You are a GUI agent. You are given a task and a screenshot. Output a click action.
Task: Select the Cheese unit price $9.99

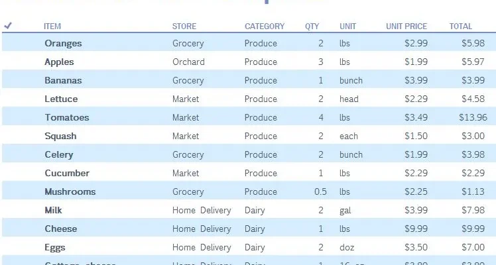[x=416, y=229]
